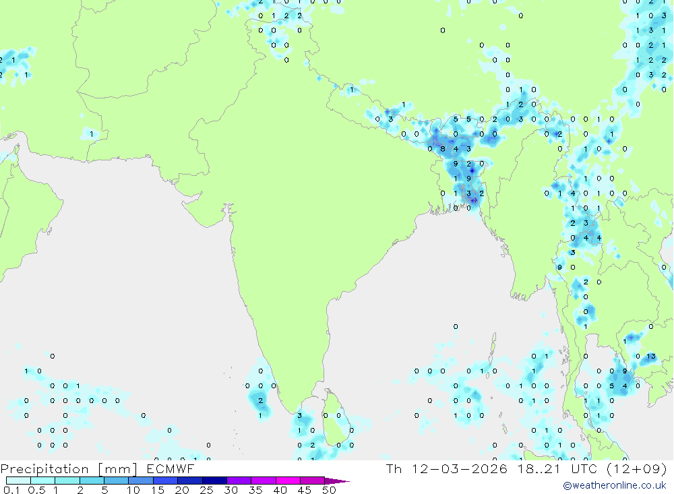This screenshot has height=494, width=674.
Task: Click the 30–35 mm violet legend box
Action: 239,481
